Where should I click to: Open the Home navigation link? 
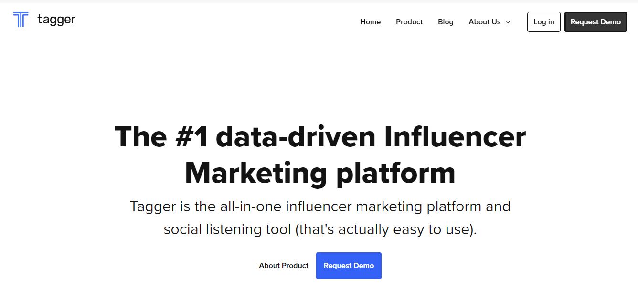point(370,22)
